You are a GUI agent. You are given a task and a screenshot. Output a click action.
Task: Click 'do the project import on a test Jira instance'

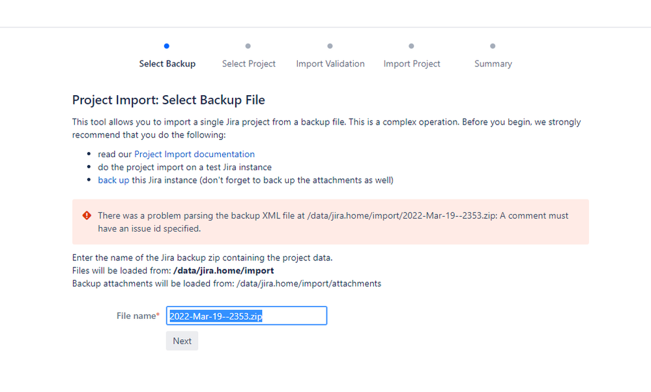click(185, 167)
